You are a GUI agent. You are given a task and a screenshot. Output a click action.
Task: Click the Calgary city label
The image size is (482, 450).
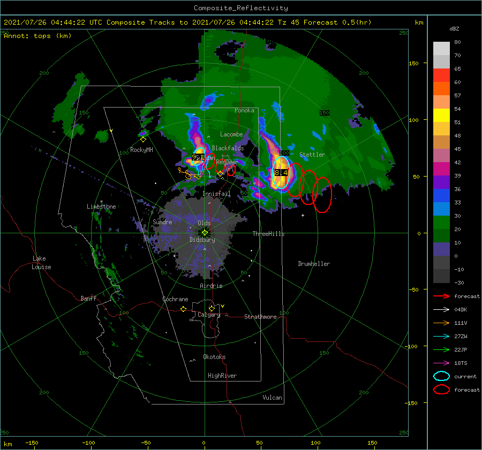[209, 315]
